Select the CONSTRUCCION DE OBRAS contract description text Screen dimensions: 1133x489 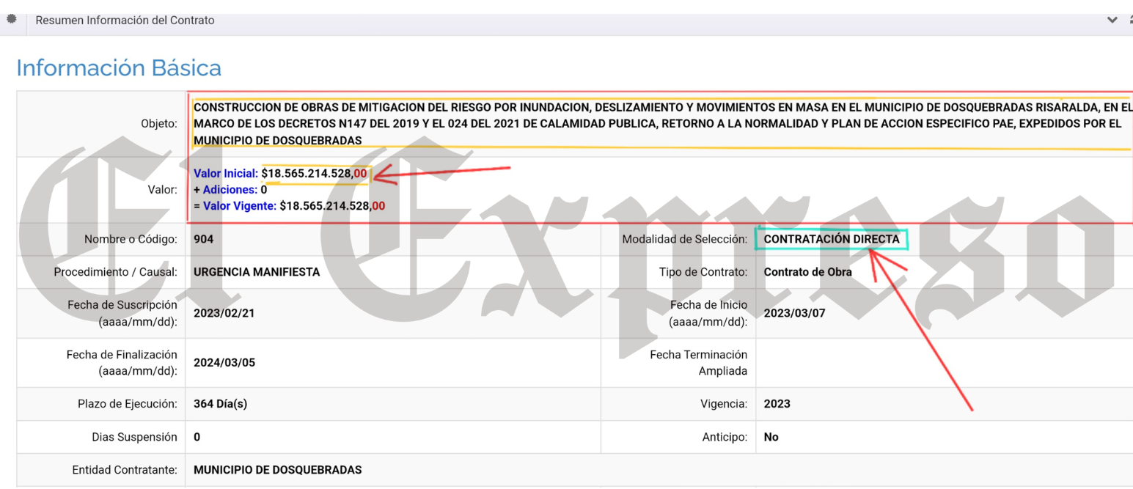[x=662, y=125]
